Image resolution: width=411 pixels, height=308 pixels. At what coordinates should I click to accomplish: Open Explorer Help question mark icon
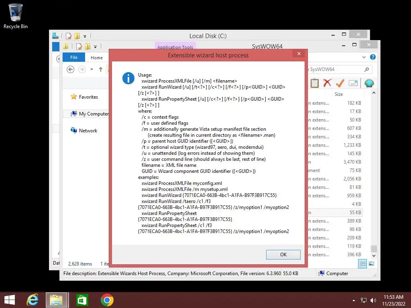[373, 57]
